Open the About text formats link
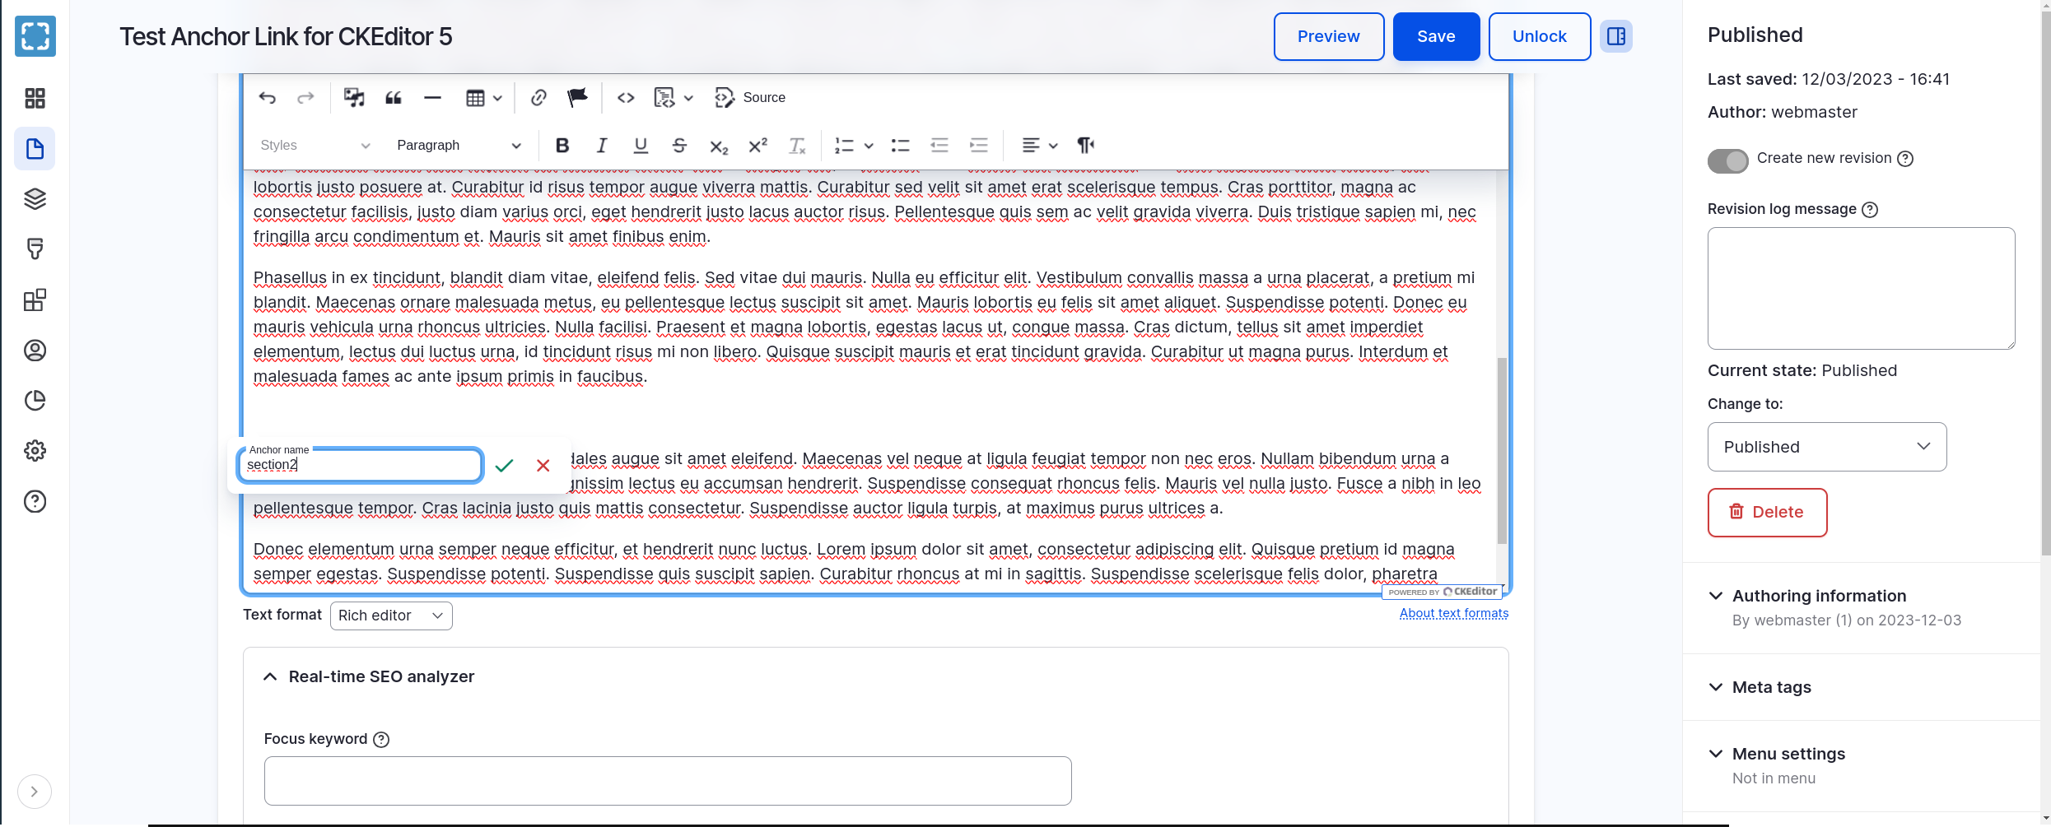2051x827 pixels. tap(1453, 613)
